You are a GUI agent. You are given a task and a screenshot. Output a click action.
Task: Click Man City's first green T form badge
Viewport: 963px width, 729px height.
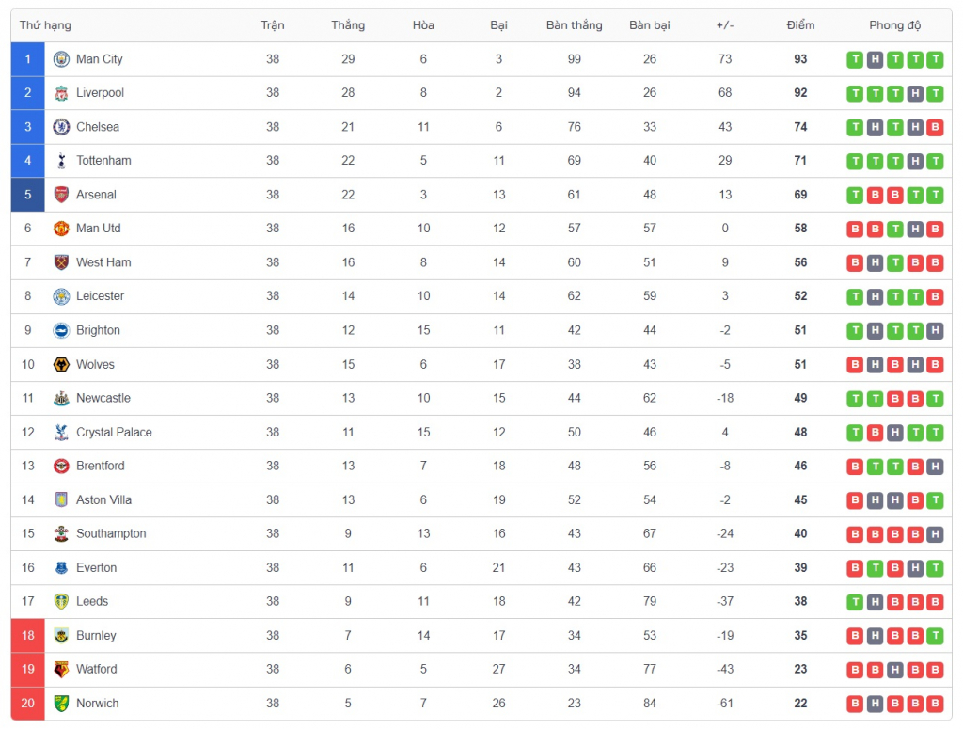(x=855, y=59)
